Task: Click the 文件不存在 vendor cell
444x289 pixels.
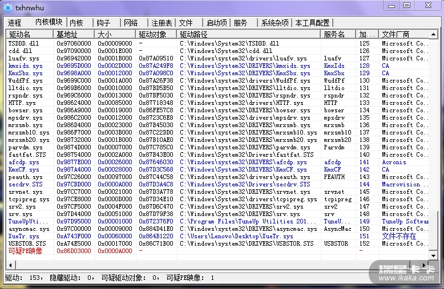Action: [399, 236]
